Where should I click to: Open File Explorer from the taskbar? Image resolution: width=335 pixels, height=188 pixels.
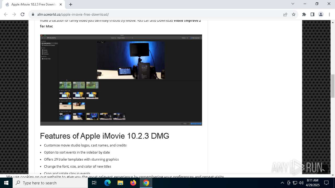(120, 183)
